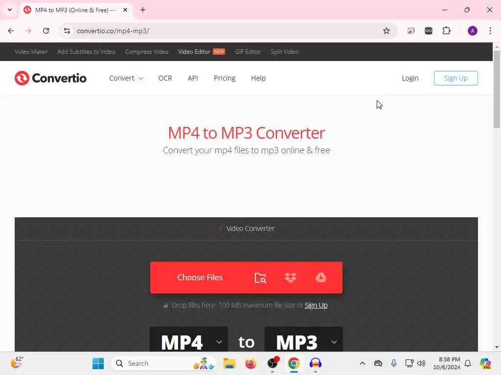Click the cloud sync tray icon

pos(378,363)
